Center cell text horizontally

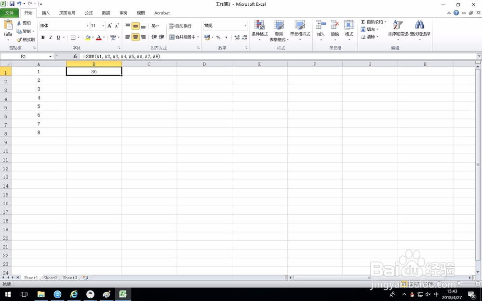[135, 37]
